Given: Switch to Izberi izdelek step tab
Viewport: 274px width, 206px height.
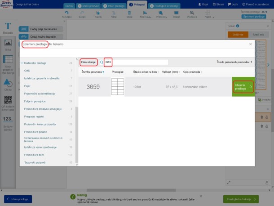Looking at the screenshot, I should coord(88,6).
